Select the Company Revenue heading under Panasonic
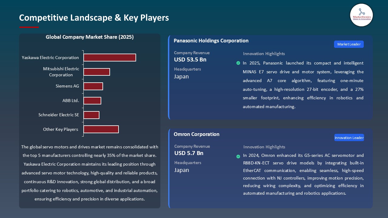388x218 pixels. click(x=191, y=53)
